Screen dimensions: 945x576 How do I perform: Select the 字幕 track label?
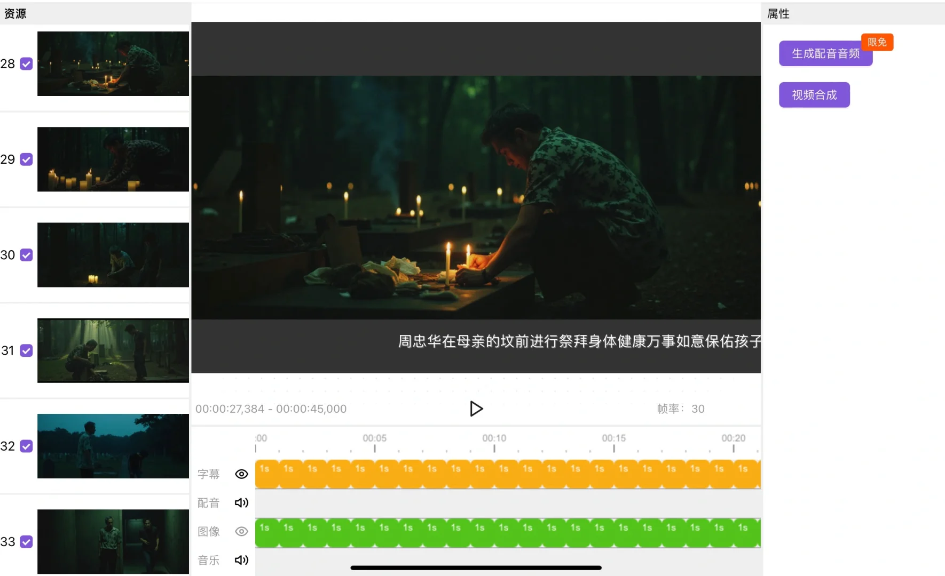[208, 474]
